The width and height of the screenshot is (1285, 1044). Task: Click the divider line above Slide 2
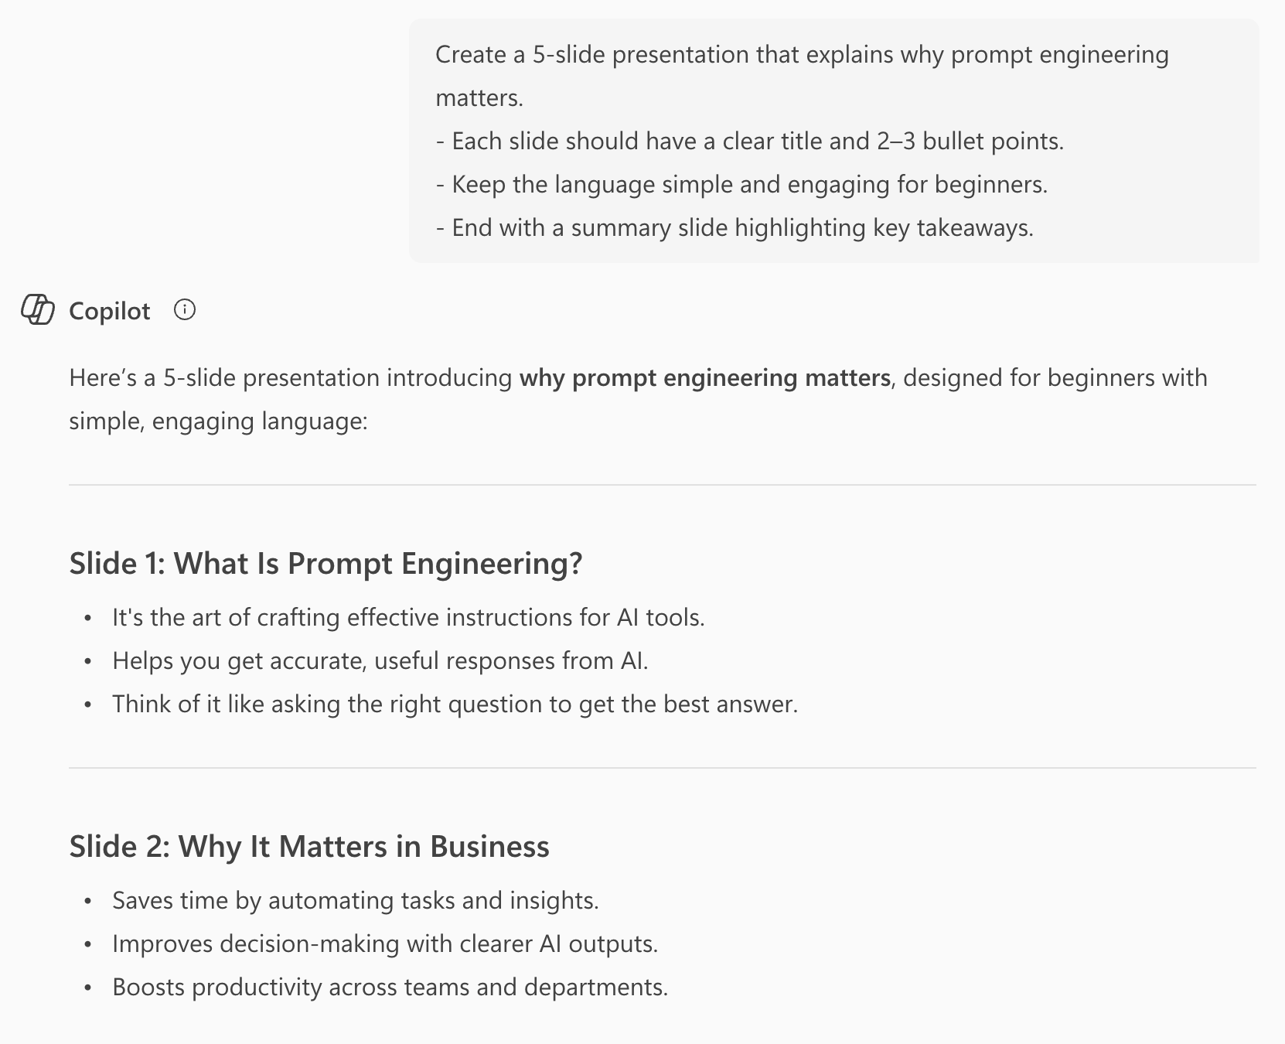662,768
